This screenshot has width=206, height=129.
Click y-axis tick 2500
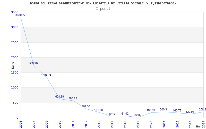pyautogui.click(x=15, y=42)
